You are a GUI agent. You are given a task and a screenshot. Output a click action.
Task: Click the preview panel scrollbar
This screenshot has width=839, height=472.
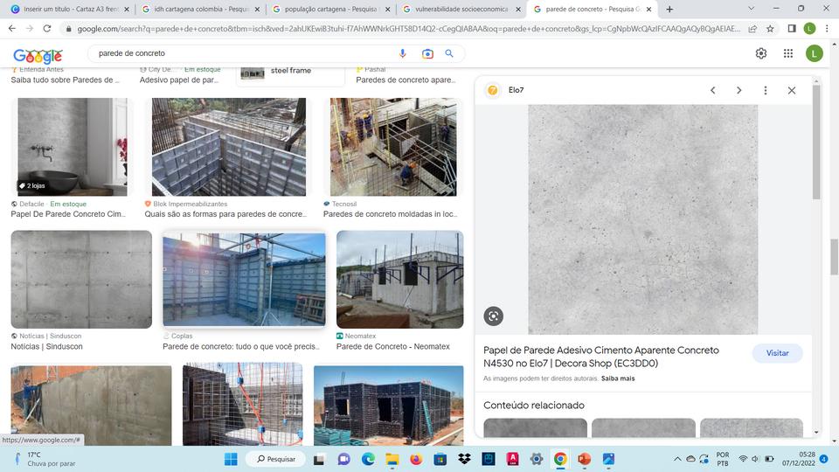(816, 142)
